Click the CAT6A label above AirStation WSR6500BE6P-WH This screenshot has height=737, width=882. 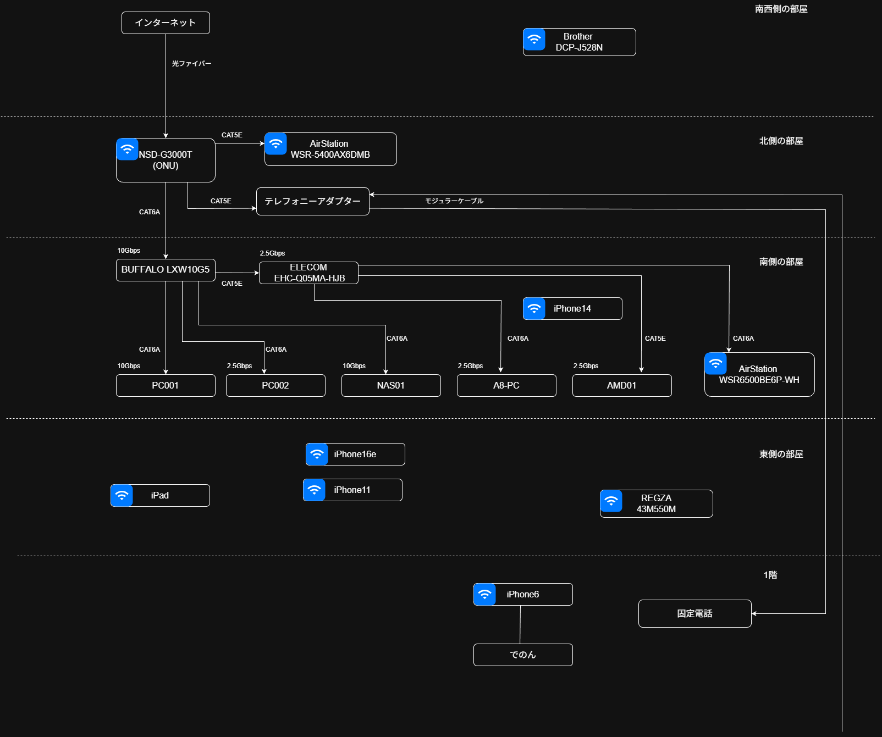[743, 339]
